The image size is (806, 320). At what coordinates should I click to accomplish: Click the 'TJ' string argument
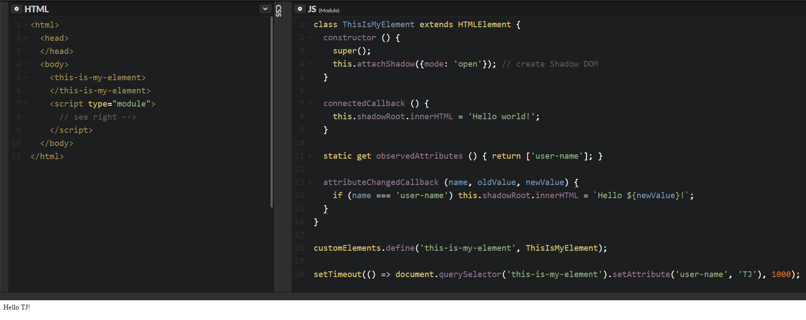click(747, 274)
